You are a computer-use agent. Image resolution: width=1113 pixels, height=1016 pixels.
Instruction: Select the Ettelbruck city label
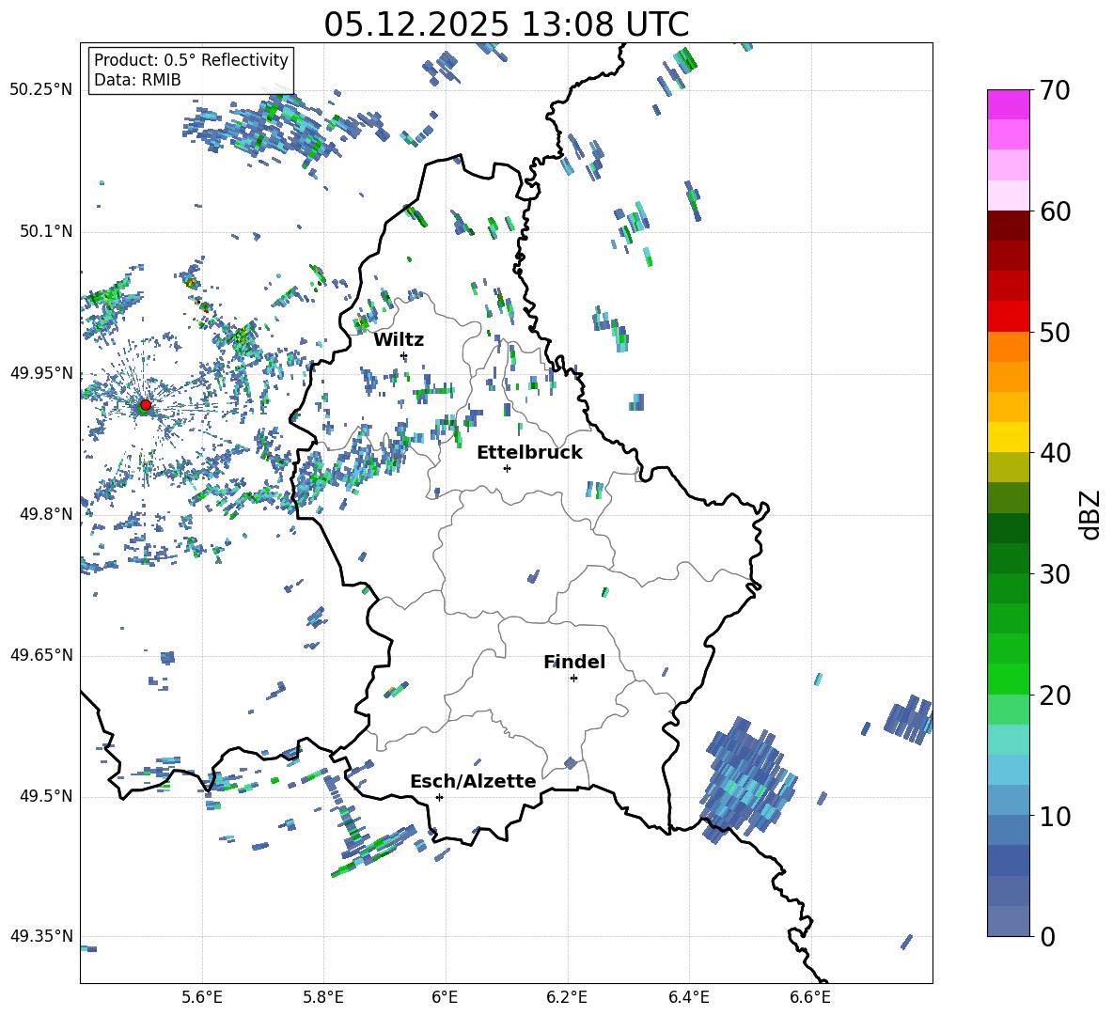[x=529, y=452]
